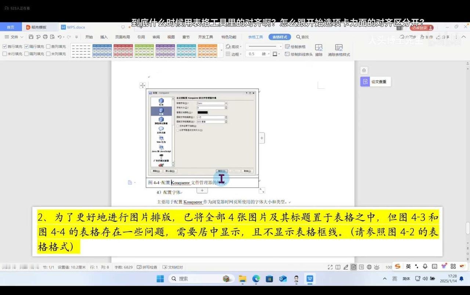
Task: Click the Undo arrow icon
Action: coord(59,37)
